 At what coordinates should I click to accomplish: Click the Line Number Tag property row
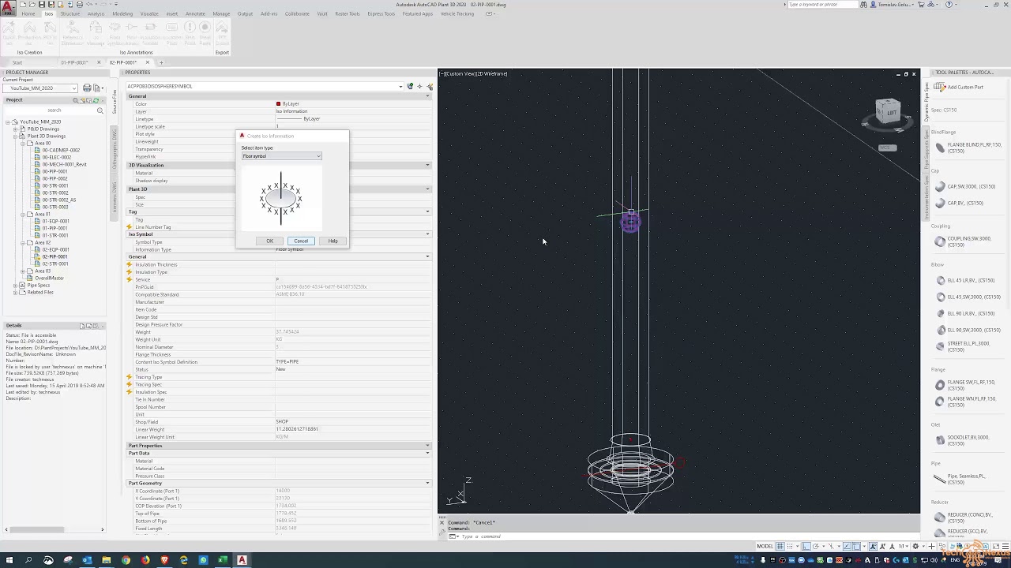tap(279, 227)
